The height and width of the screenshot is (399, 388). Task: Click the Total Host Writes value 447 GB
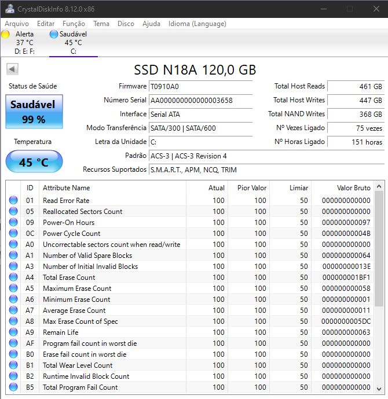pyautogui.click(x=356, y=100)
